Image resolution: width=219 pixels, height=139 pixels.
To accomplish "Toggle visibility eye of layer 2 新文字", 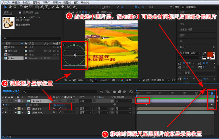I will tap(3, 109).
